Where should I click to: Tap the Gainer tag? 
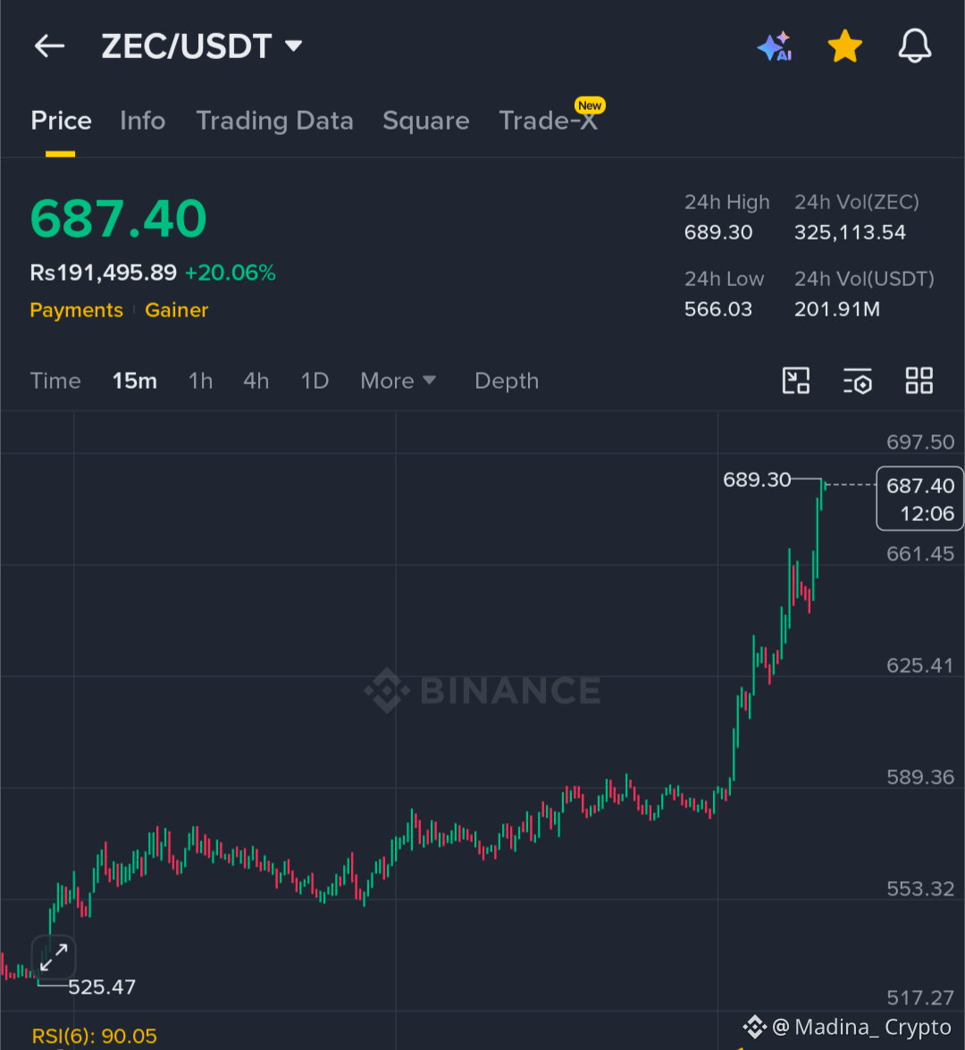point(177,310)
